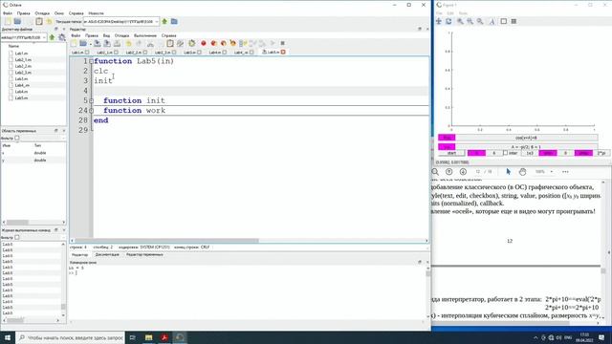Image resolution: width=612 pixels, height=344 pixels.
Task: Click the cos(x+A)+B function field in Figure 1
Action: tap(526, 138)
